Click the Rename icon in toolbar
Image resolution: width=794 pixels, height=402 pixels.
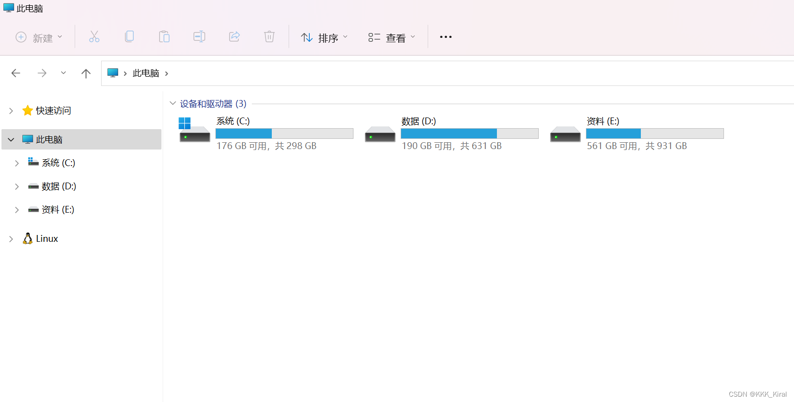tap(199, 37)
